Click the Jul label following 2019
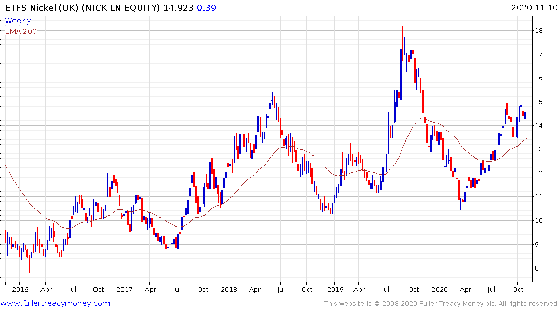 pos(385,289)
